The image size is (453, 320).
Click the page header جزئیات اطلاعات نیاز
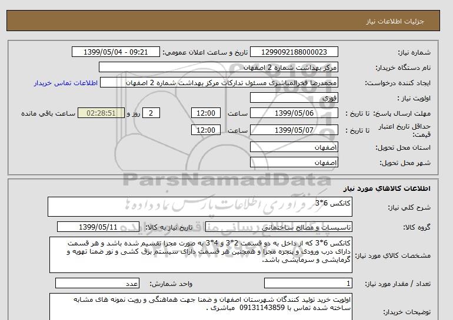coord(395,21)
